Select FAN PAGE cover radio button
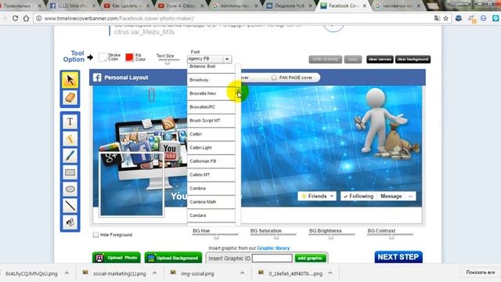The height and width of the screenshot is (282, 501). coord(274,78)
